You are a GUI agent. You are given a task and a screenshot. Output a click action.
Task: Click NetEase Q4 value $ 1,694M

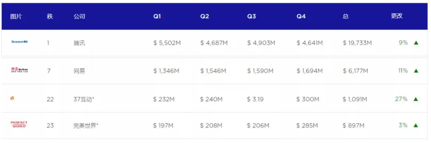(309, 71)
